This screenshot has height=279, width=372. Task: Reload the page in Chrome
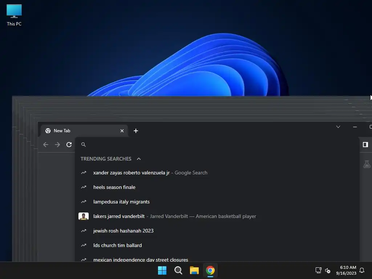(69, 145)
